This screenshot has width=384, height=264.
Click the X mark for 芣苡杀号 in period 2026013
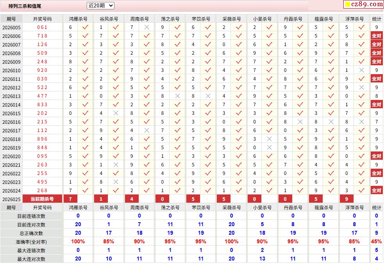208,96
